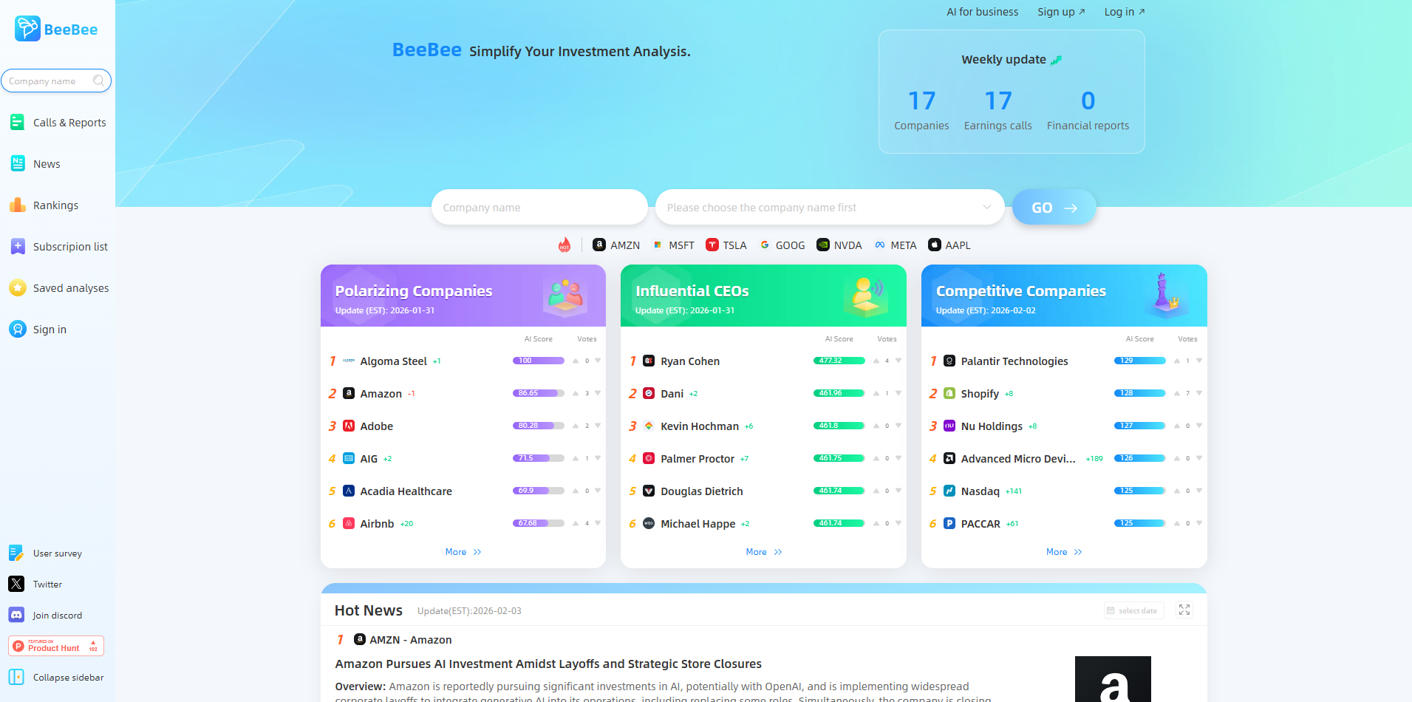The width and height of the screenshot is (1412, 702).
Task: Click the Join discord icon
Action: tap(16, 615)
